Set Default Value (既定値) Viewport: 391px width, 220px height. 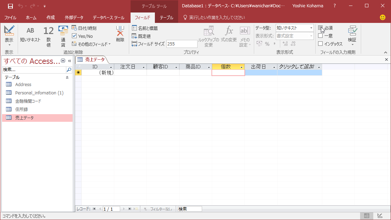point(141,36)
